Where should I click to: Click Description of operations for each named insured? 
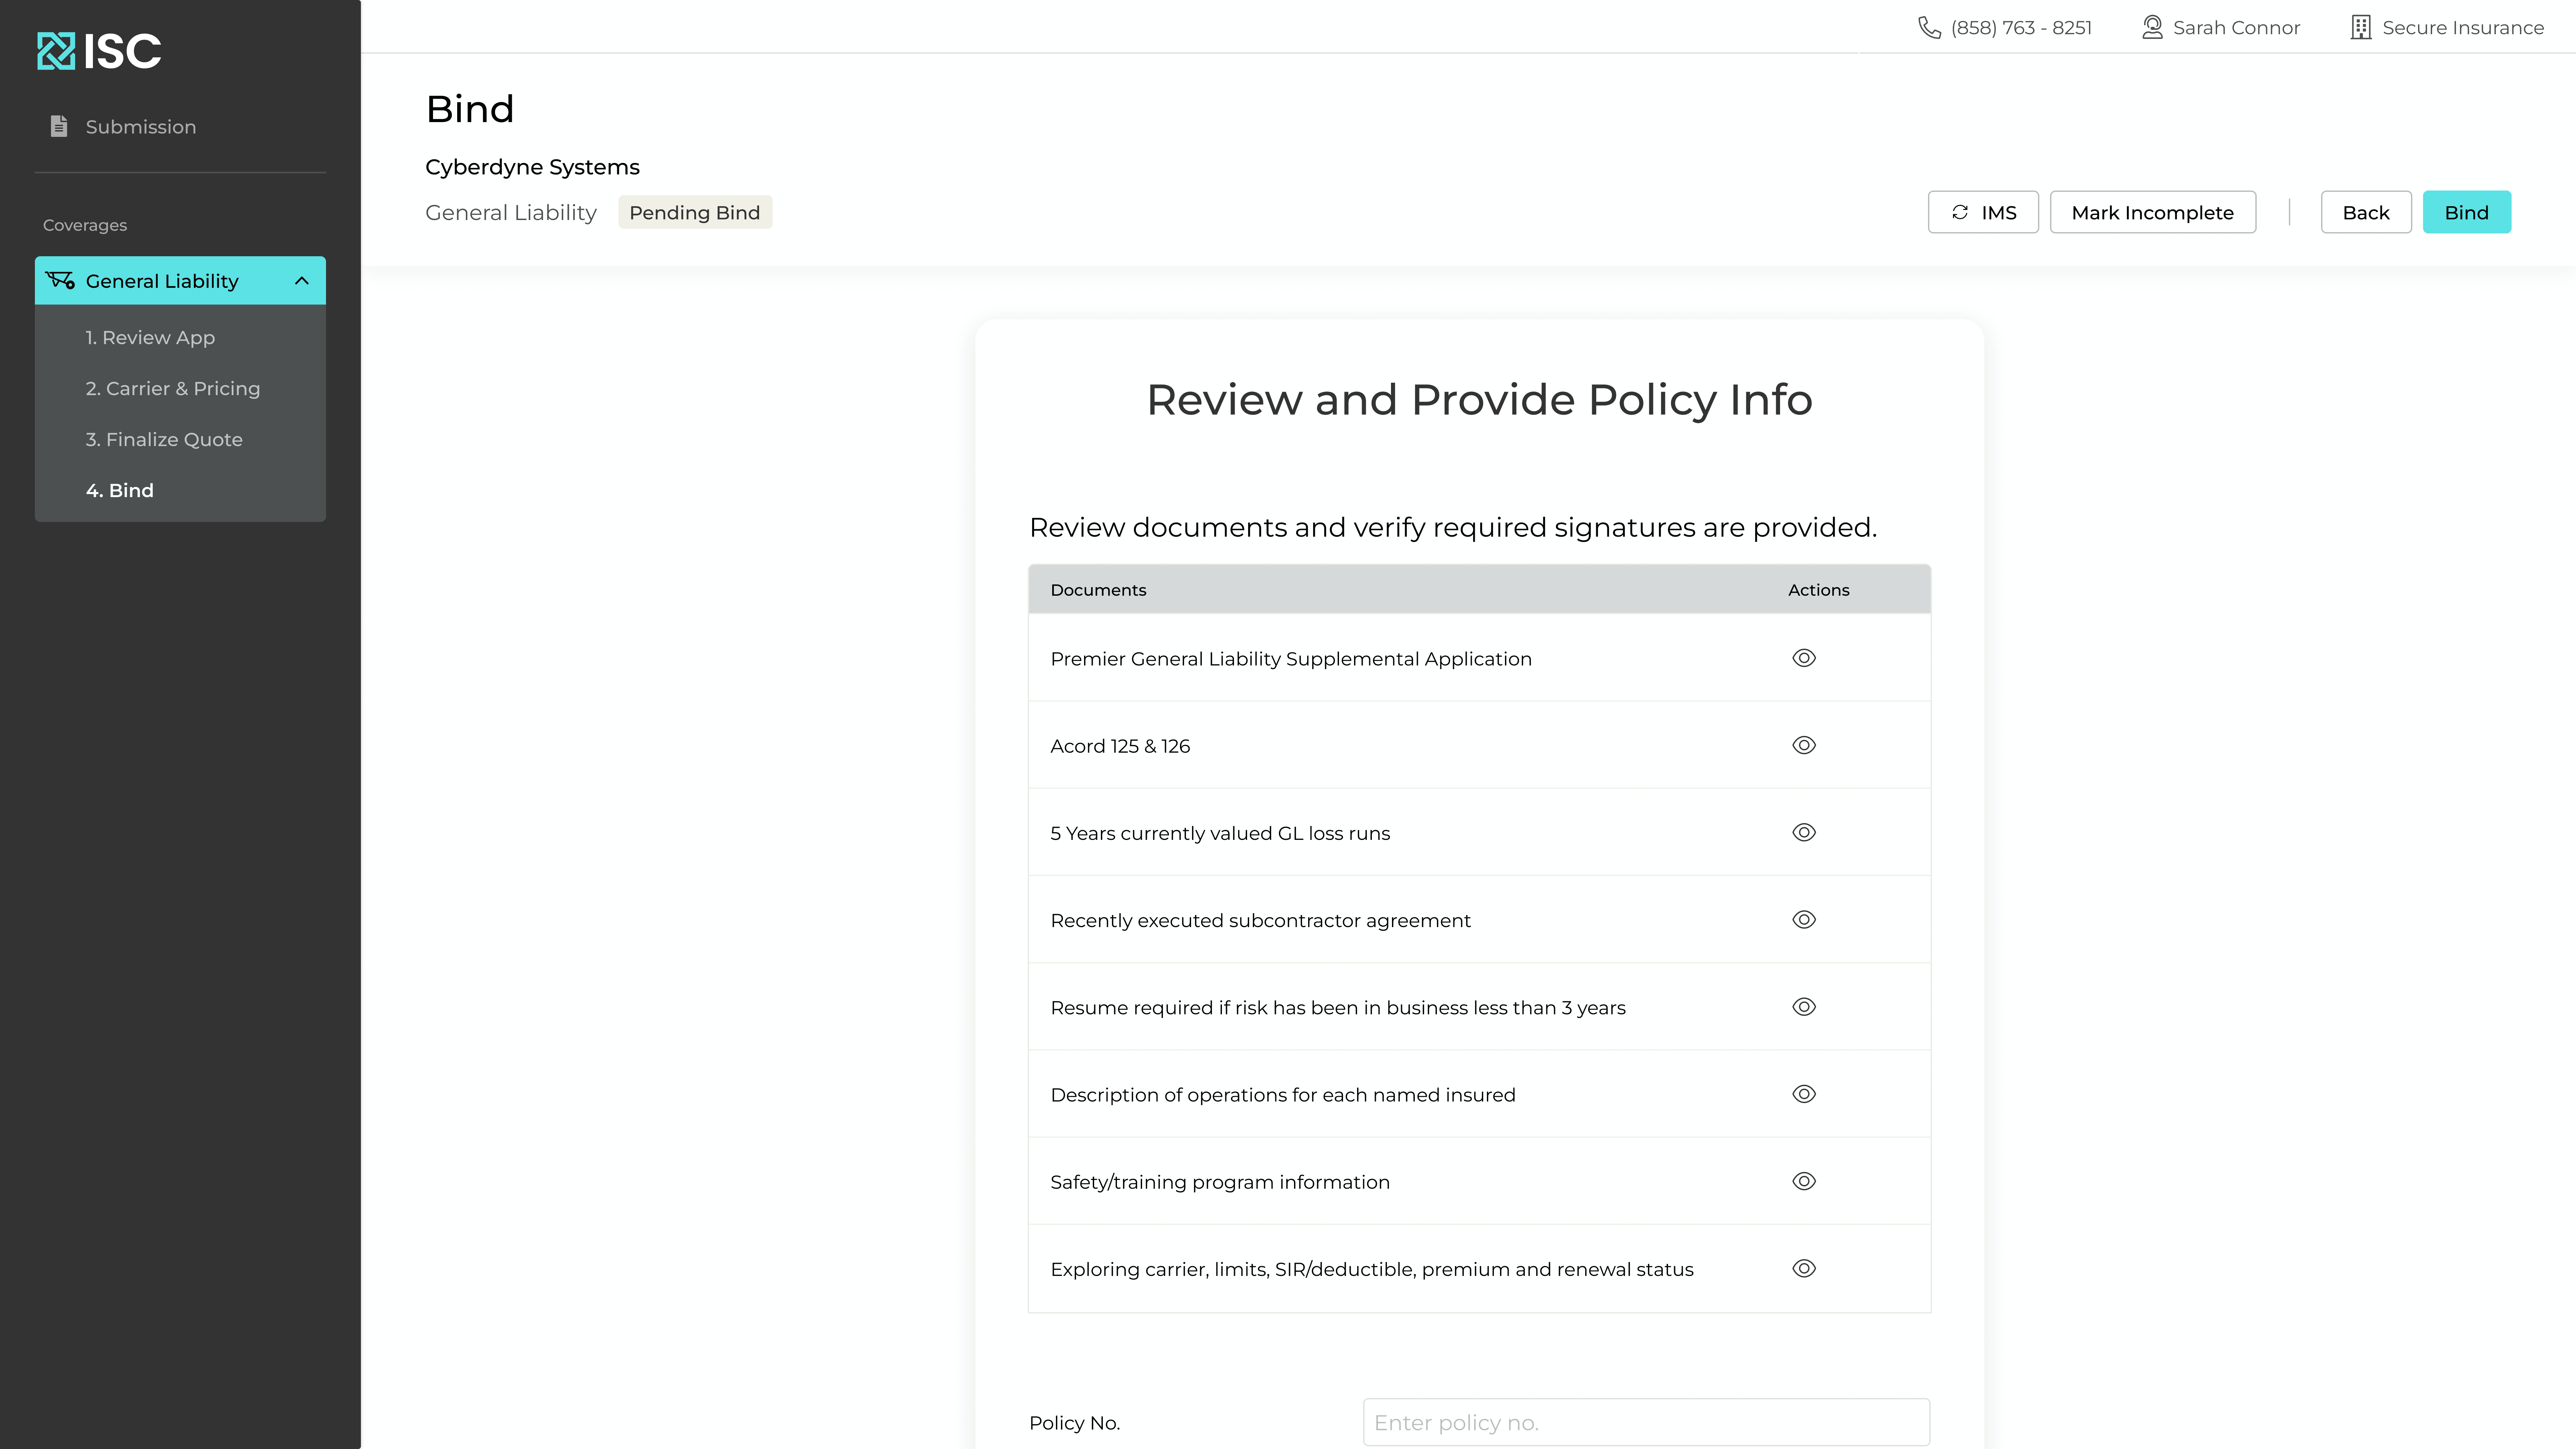(x=1283, y=1095)
